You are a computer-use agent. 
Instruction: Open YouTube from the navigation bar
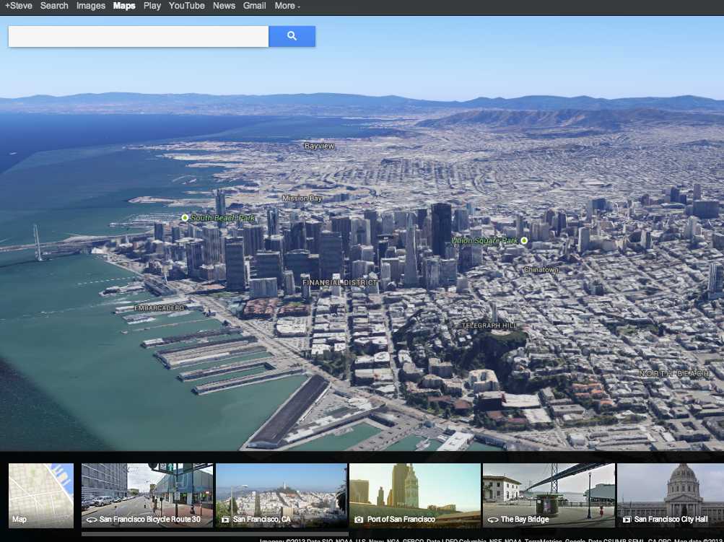point(186,6)
